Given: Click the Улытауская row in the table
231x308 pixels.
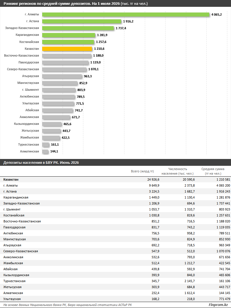Looking at the screenshot, I should [x=116, y=299].
